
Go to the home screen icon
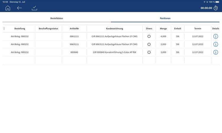click(x=8, y=8)
